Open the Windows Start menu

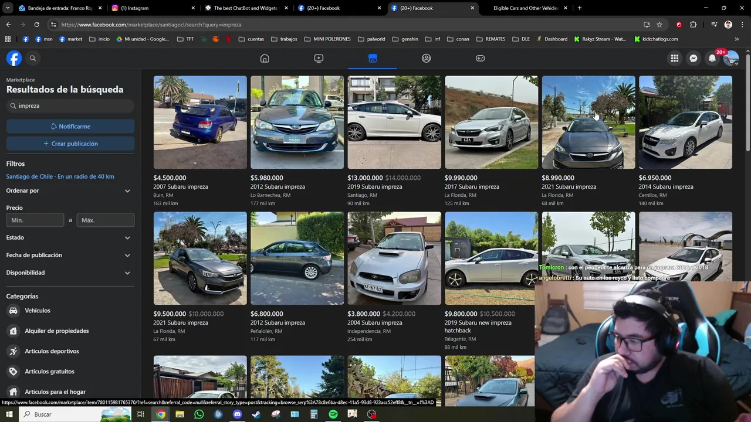pos(9,414)
